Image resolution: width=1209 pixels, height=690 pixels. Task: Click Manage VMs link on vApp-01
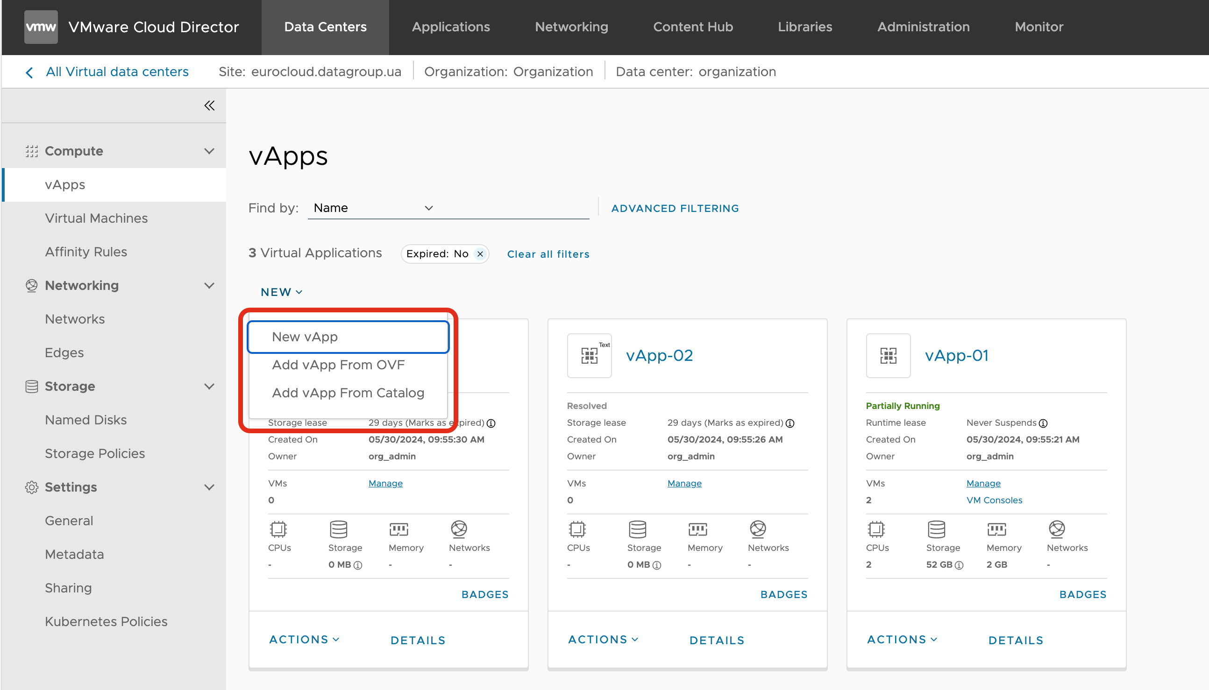point(982,483)
